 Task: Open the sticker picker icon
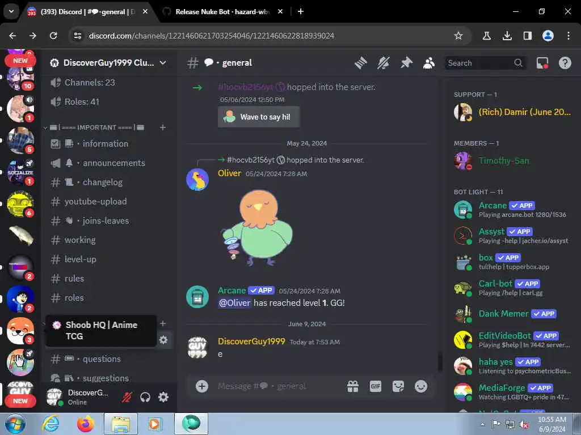(x=398, y=386)
